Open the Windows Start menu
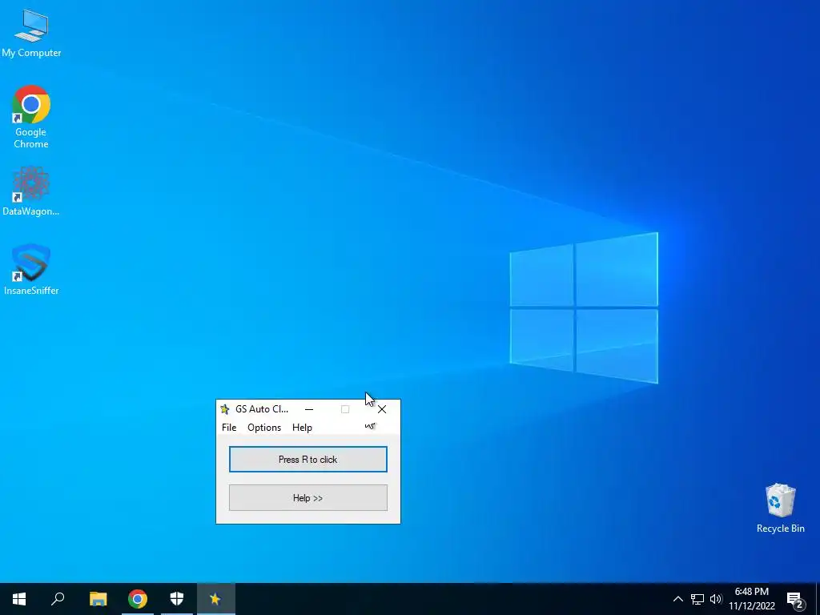Viewport: 820px width, 615px height. tap(19, 599)
